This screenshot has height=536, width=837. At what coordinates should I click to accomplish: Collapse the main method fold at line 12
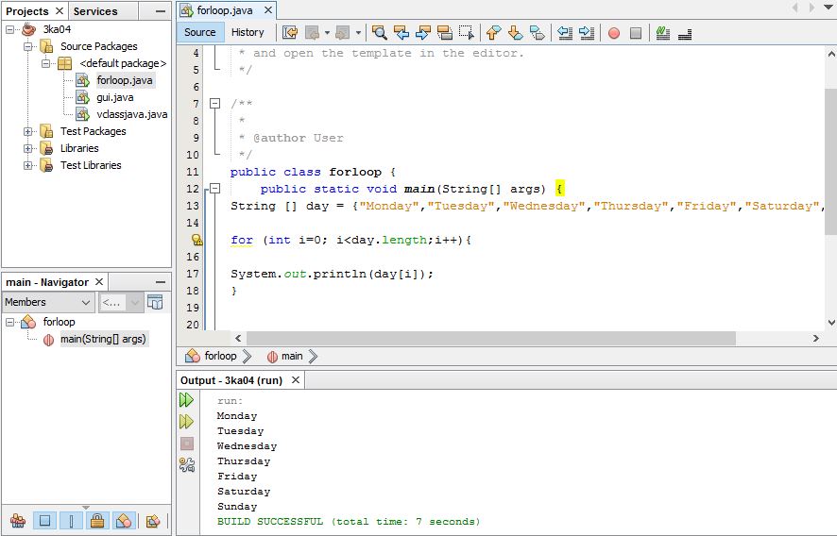coord(214,189)
